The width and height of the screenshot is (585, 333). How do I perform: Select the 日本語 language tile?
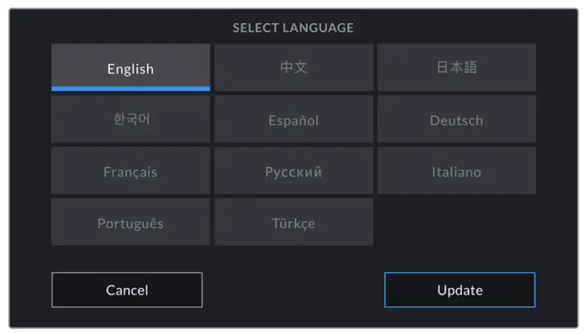coord(456,68)
